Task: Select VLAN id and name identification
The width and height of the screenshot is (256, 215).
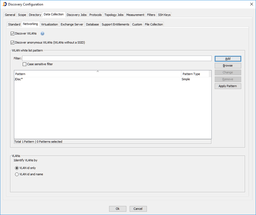Action: tap(17, 174)
